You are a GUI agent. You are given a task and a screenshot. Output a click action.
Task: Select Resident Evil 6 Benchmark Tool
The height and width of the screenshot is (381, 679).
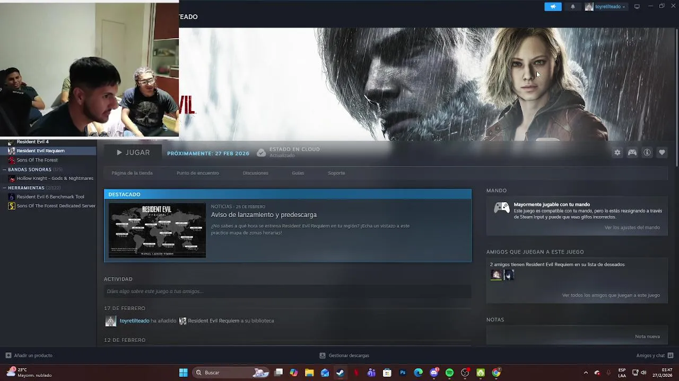[x=50, y=197]
